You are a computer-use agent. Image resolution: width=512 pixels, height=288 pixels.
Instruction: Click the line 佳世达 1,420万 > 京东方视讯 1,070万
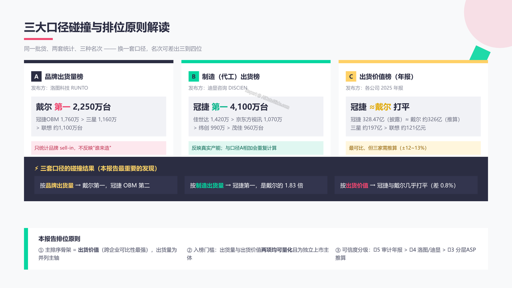238,119
